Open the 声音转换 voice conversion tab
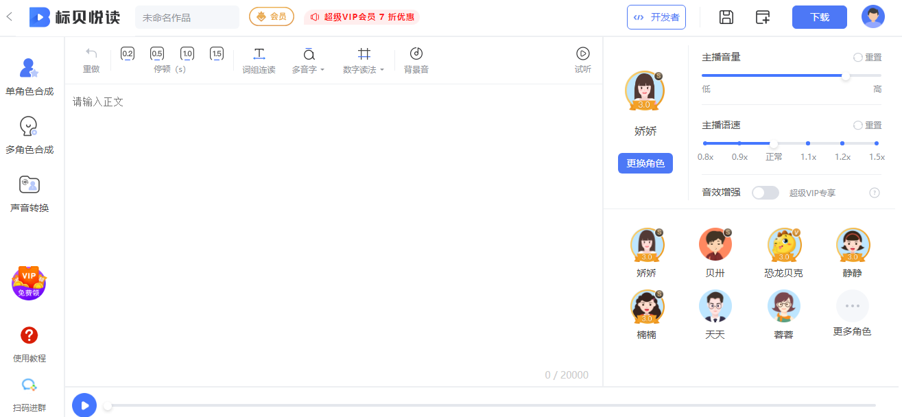 [29, 193]
